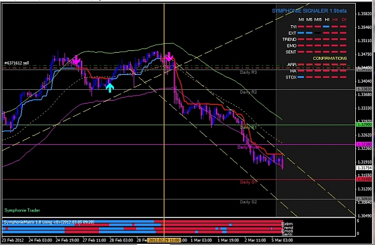Click the Symphonie Trader label
This screenshot has width=375, height=245.
click(x=22, y=210)
